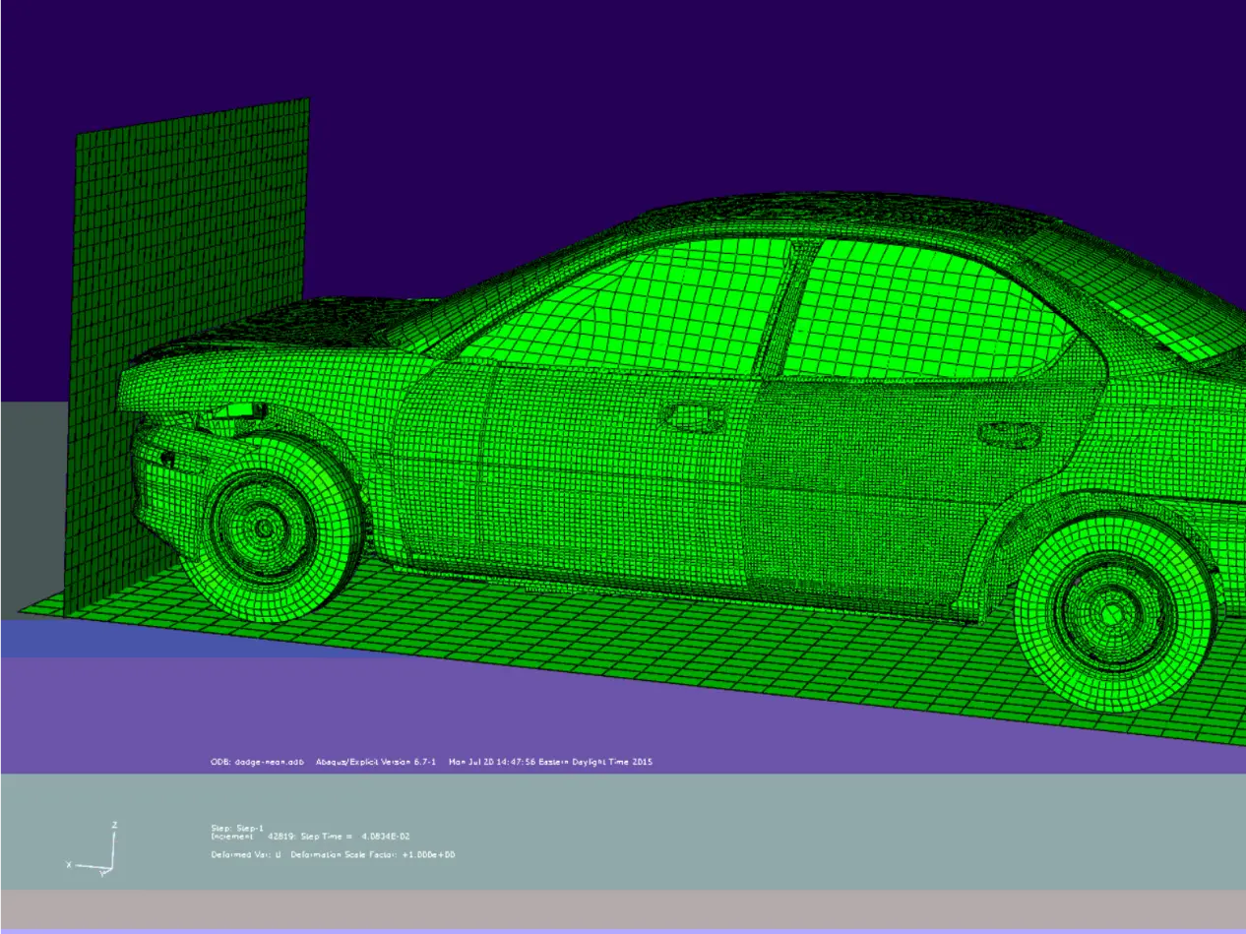Click the front door handle
Viewport: 1246px width, 934px height.
(694, 417)
